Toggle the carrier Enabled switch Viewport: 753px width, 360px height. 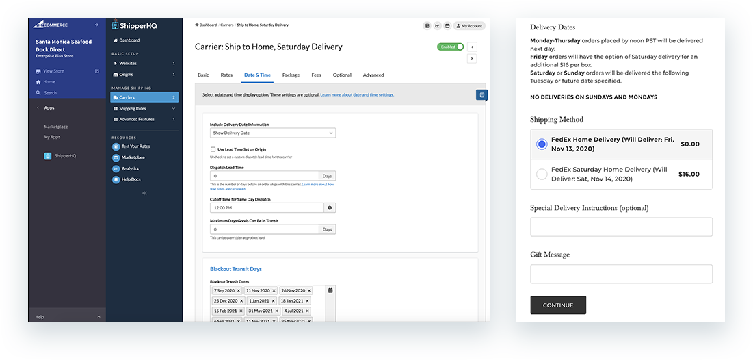[x=451, y=47]
